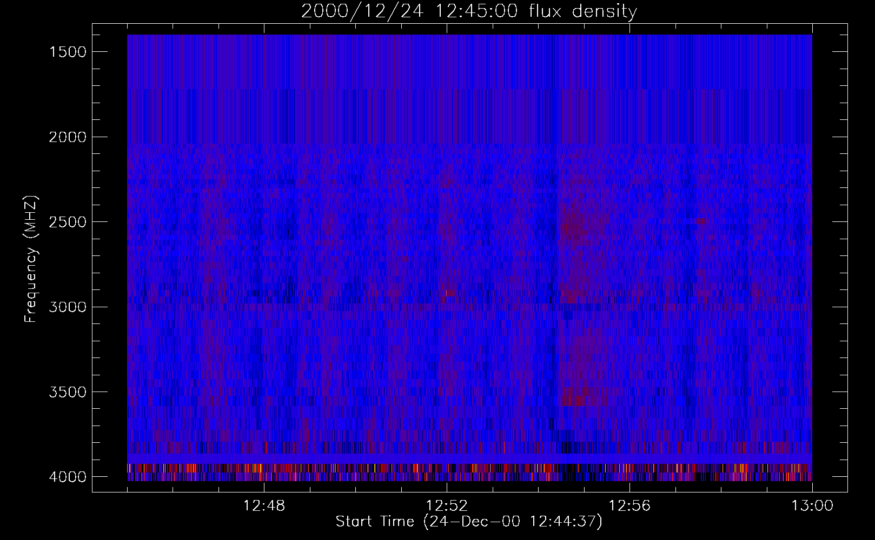The width and height of the screenshot is (875, 540).
Task: Select the 'Frequency (MHZ)' axis label
Action: click(x=31, y=259)
